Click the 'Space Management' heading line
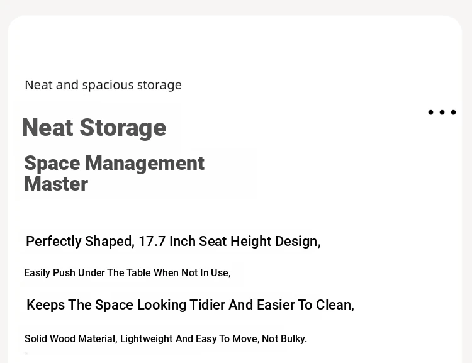The width and height of the screenshot is (472, 363). 114,164
